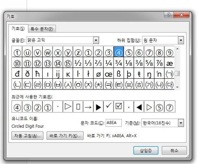The height and width of the screenshot is (164, 198).
Task: Click the 문자 코드 field showing A8EA
Action: click(114, 123)
